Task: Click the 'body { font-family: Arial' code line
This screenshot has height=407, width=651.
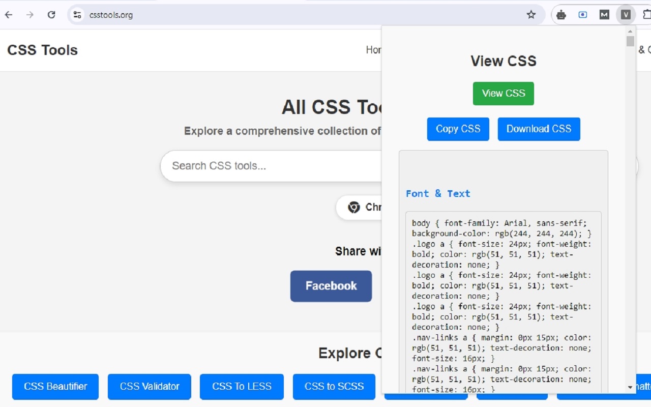Action: [499, 223]
